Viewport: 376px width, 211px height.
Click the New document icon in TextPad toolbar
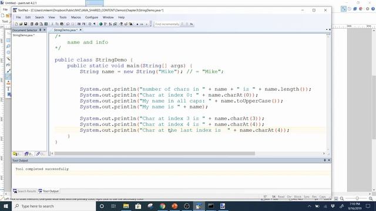[x=16, y=24]
